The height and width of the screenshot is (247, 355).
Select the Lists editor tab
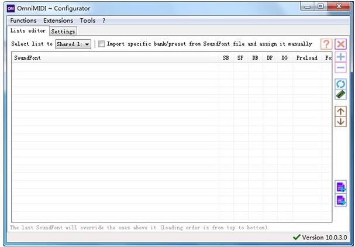point(27,31)
